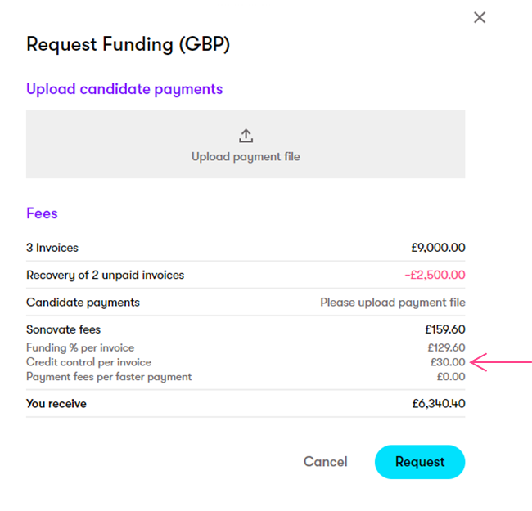532x511 pixels.
Task: Select the £159.60 Sonovate fees total
Action: click(x=445, y=329)
